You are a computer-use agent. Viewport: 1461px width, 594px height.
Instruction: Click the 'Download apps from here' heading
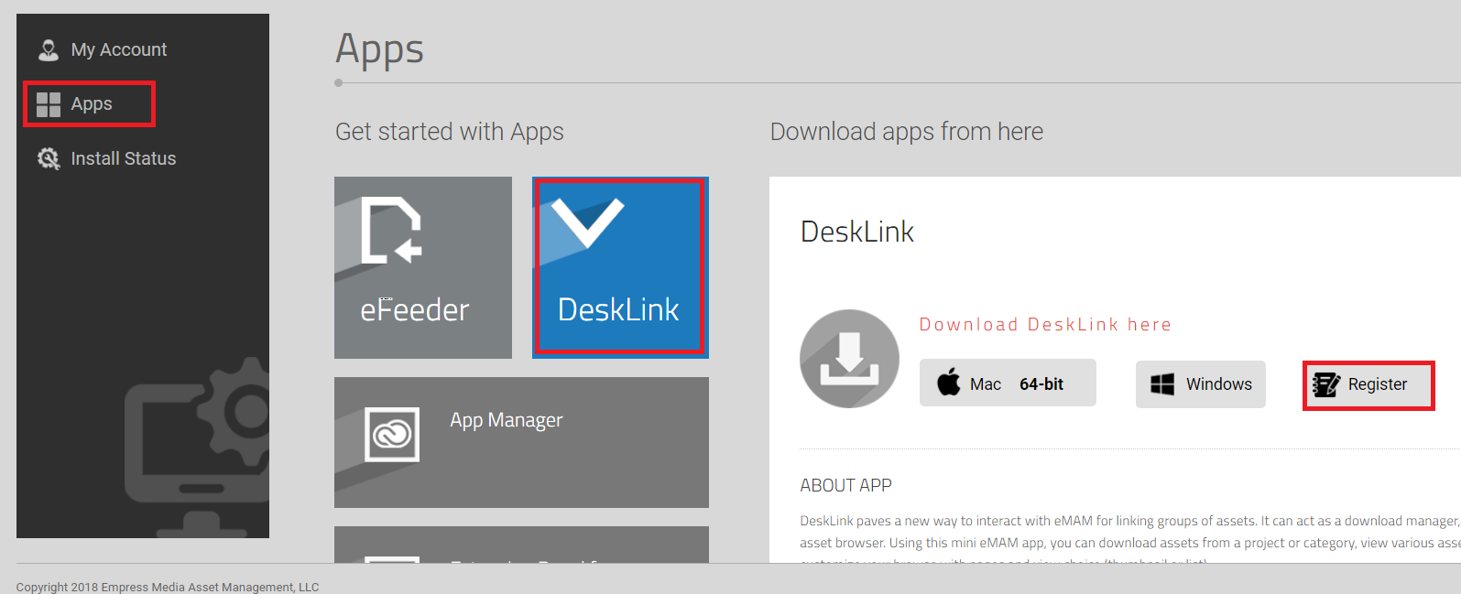tap(907, 132)
